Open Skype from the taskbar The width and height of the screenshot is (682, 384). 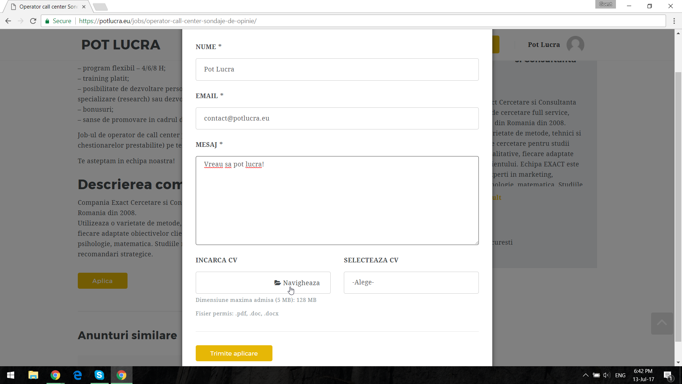tap(99, 375)
